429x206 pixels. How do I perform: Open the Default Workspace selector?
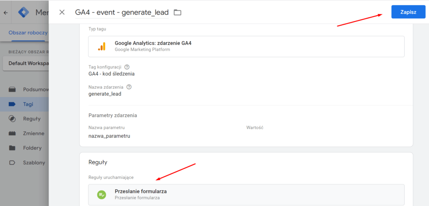[26, 63]
